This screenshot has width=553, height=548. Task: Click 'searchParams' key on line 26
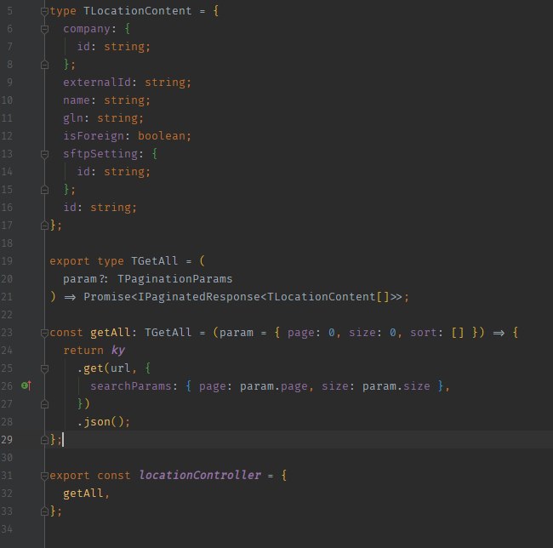pyautogui.click(x=130, y=386)
